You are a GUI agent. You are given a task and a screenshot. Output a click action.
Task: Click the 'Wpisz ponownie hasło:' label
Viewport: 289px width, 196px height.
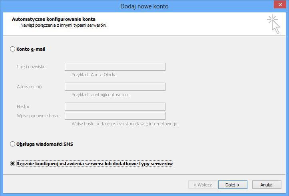[39, 116]
